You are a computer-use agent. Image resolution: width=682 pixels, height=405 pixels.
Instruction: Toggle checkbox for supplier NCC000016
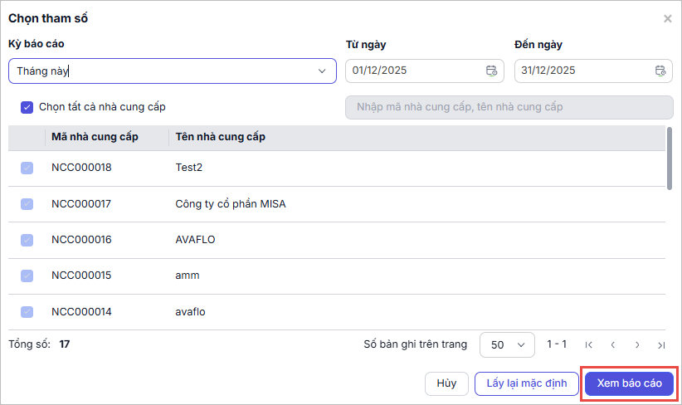pyautogui.click(x=27, y=240)
